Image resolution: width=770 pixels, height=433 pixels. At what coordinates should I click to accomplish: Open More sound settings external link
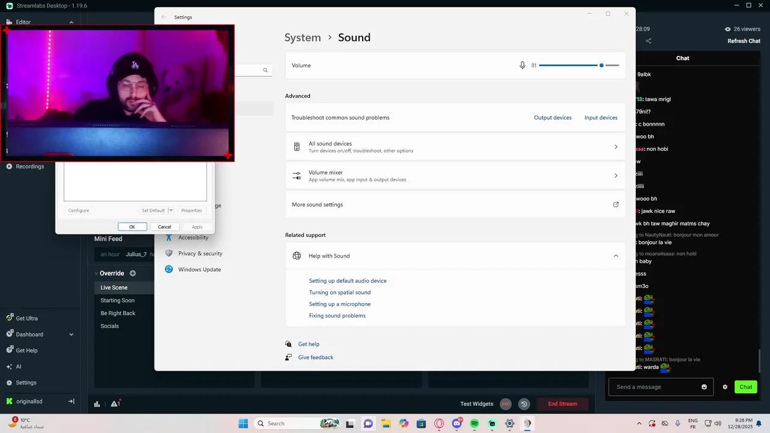point(616,204)
